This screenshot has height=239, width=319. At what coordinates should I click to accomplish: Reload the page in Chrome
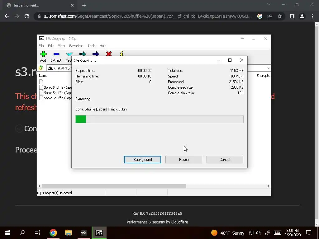[27, 16]
